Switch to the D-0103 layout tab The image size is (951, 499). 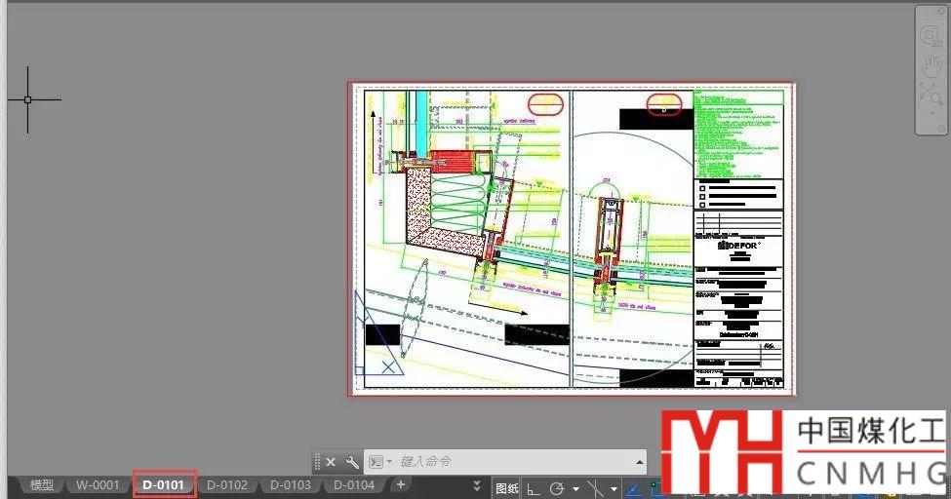291,485
